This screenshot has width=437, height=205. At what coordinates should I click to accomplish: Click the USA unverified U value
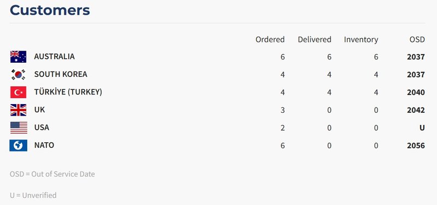point(422,128)
